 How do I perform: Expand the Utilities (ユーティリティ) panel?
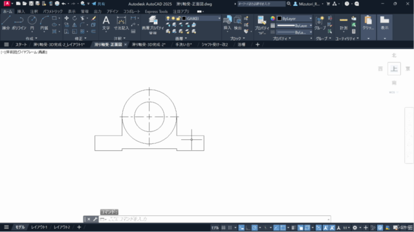(x=347, y=39)
